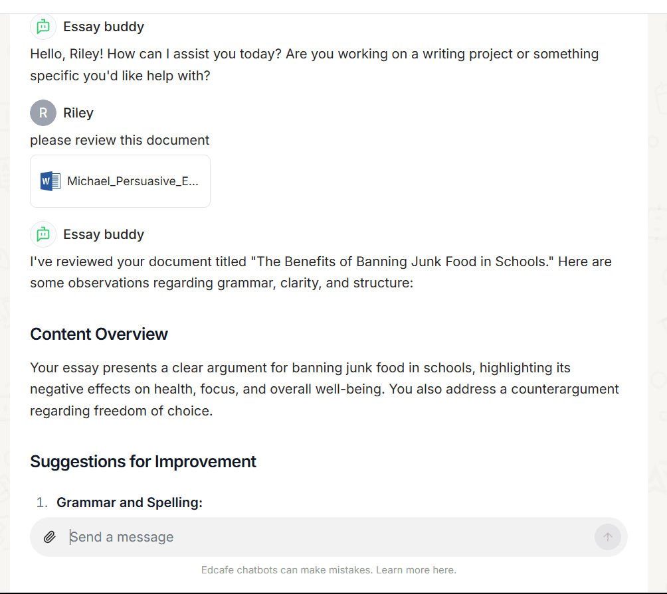Click Riley's gray avatar circle
667x594 pixels.
pos(43,113)
